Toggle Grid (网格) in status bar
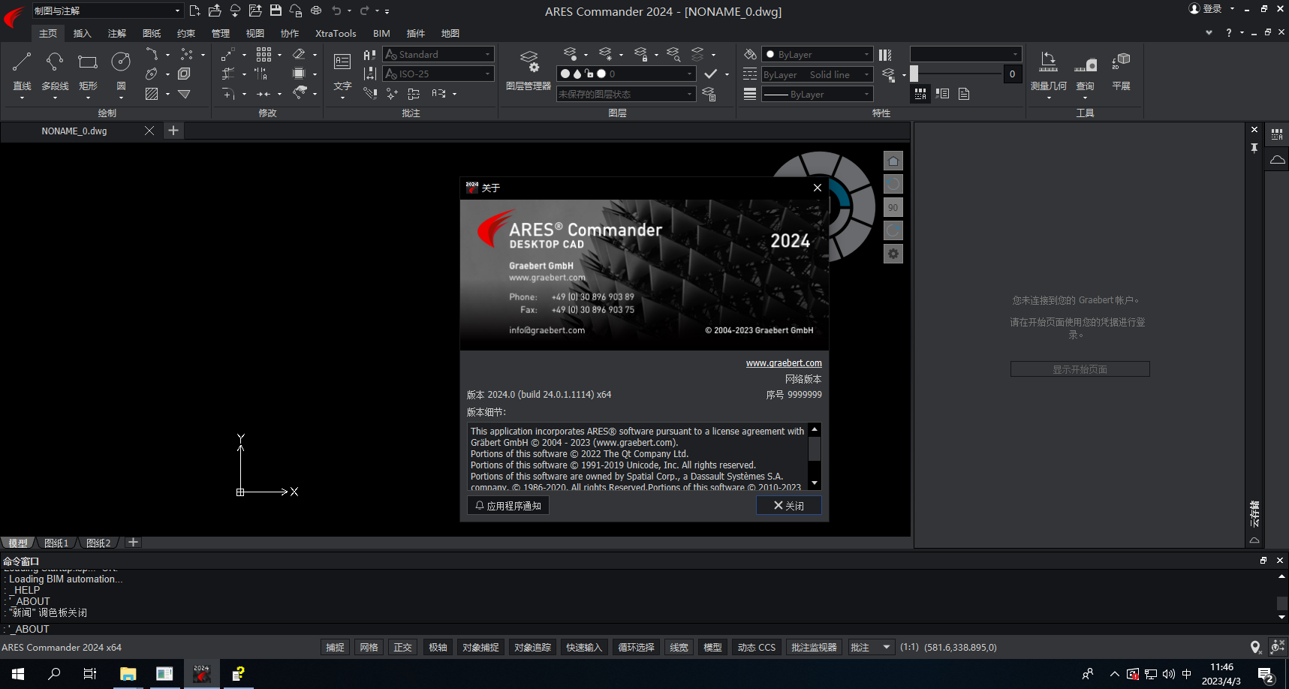 click(x=369, y=647)
